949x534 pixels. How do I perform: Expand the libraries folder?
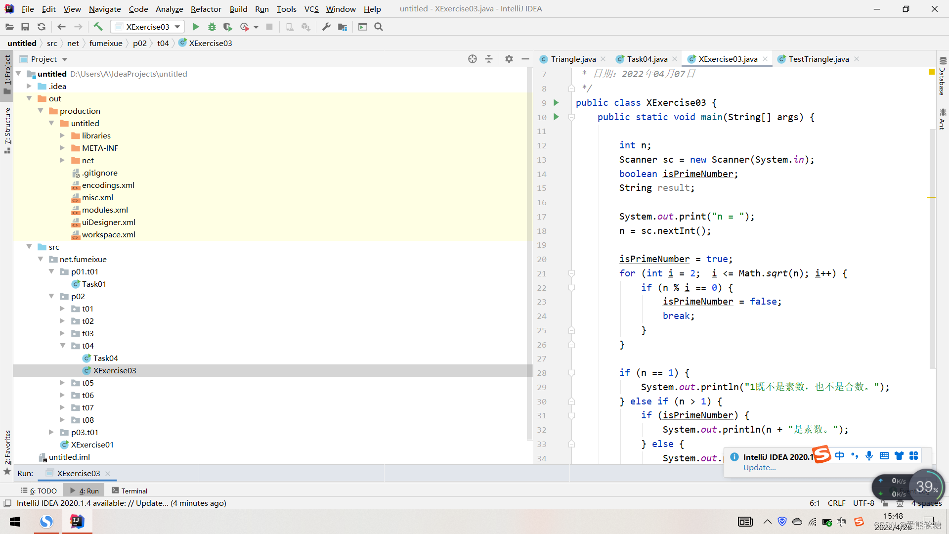tap(62, 135)
